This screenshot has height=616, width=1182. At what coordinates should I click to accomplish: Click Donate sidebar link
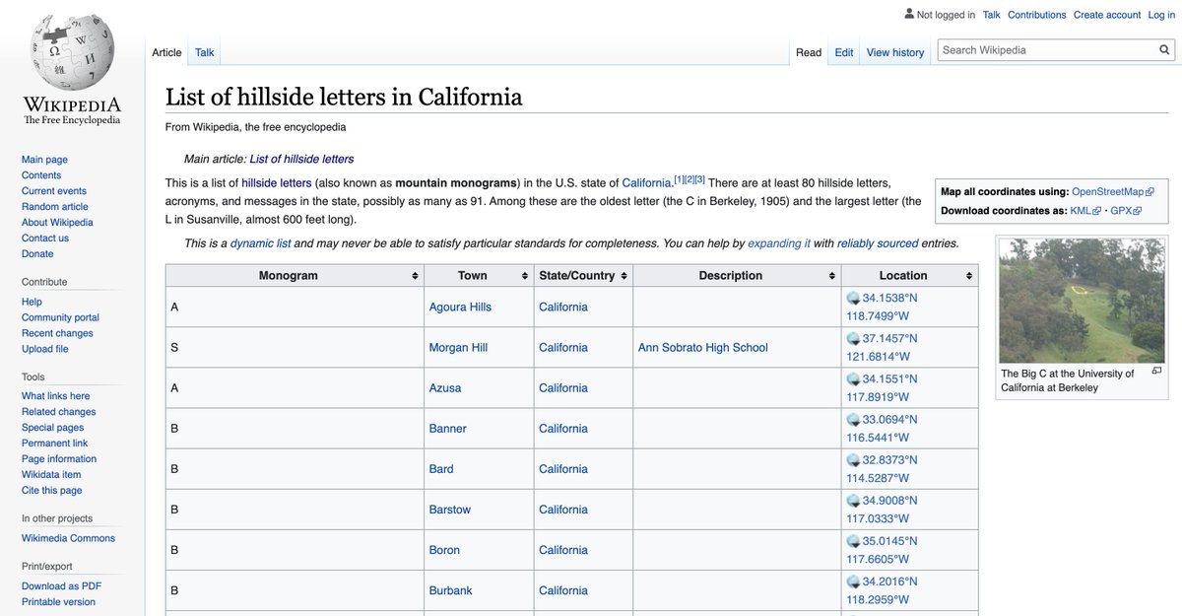37,254
